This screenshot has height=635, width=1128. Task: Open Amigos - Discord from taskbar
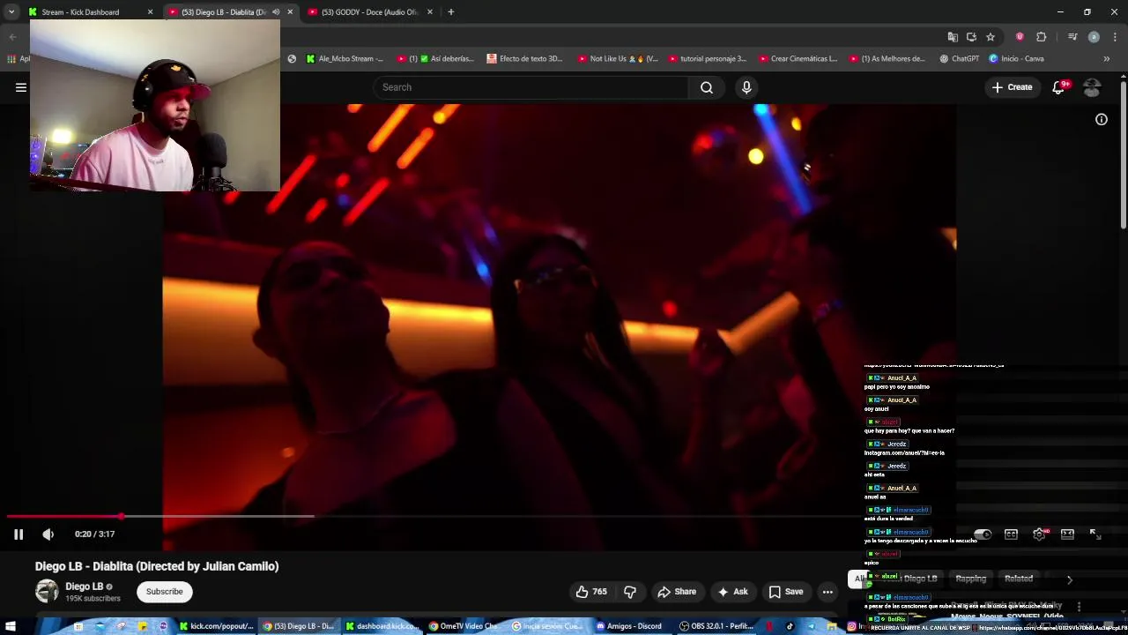[628, 626]
